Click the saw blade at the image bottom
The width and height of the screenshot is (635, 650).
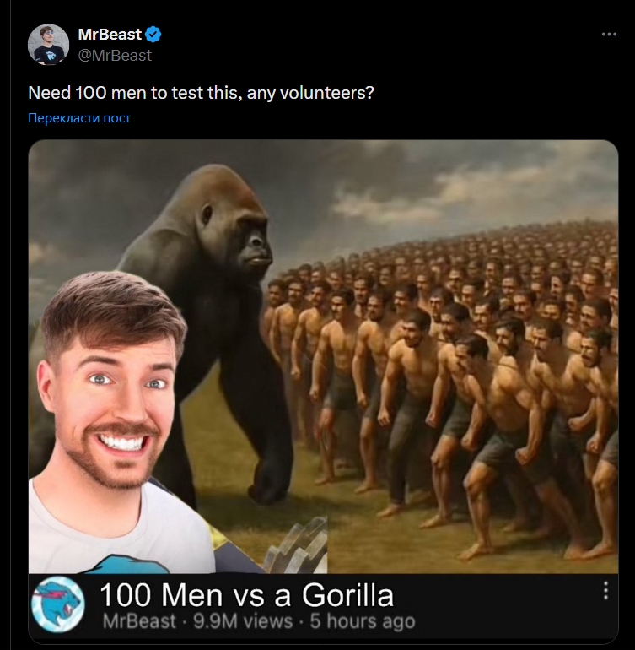coord(295,547)
